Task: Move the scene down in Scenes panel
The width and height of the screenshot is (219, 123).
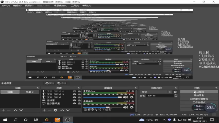Action: pos(21,110)
